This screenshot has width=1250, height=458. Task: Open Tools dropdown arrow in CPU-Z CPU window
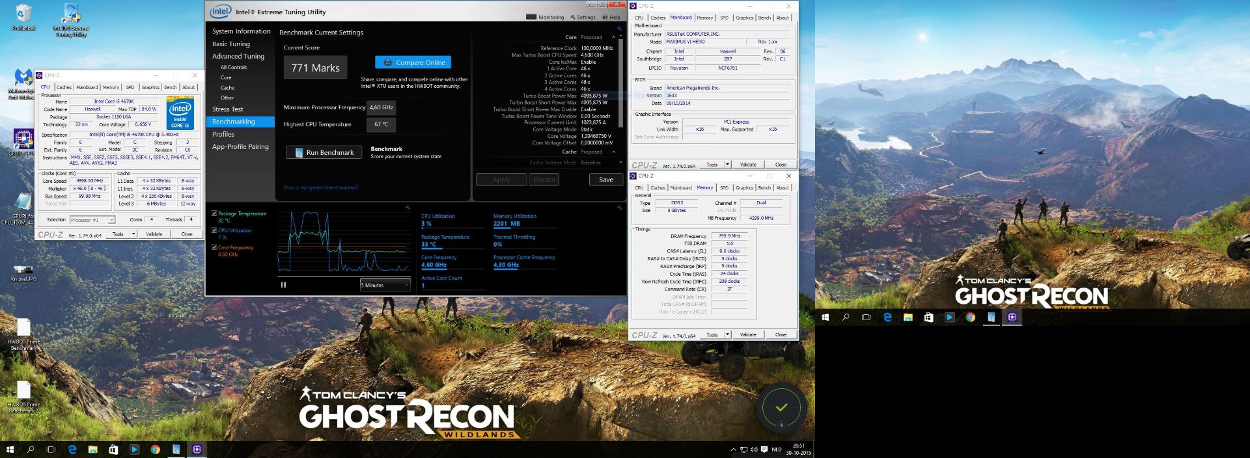pos(133,234)
